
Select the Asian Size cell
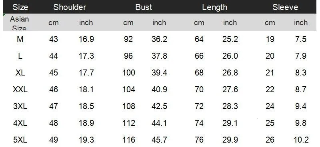pos(19,23)
